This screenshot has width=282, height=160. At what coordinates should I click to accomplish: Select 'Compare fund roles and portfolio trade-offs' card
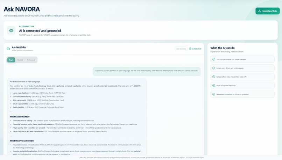242,77
